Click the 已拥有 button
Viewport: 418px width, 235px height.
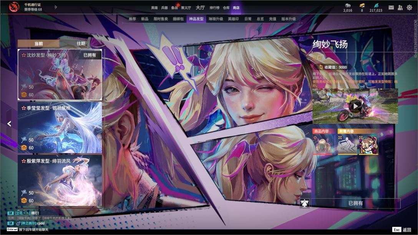(356, 203)
